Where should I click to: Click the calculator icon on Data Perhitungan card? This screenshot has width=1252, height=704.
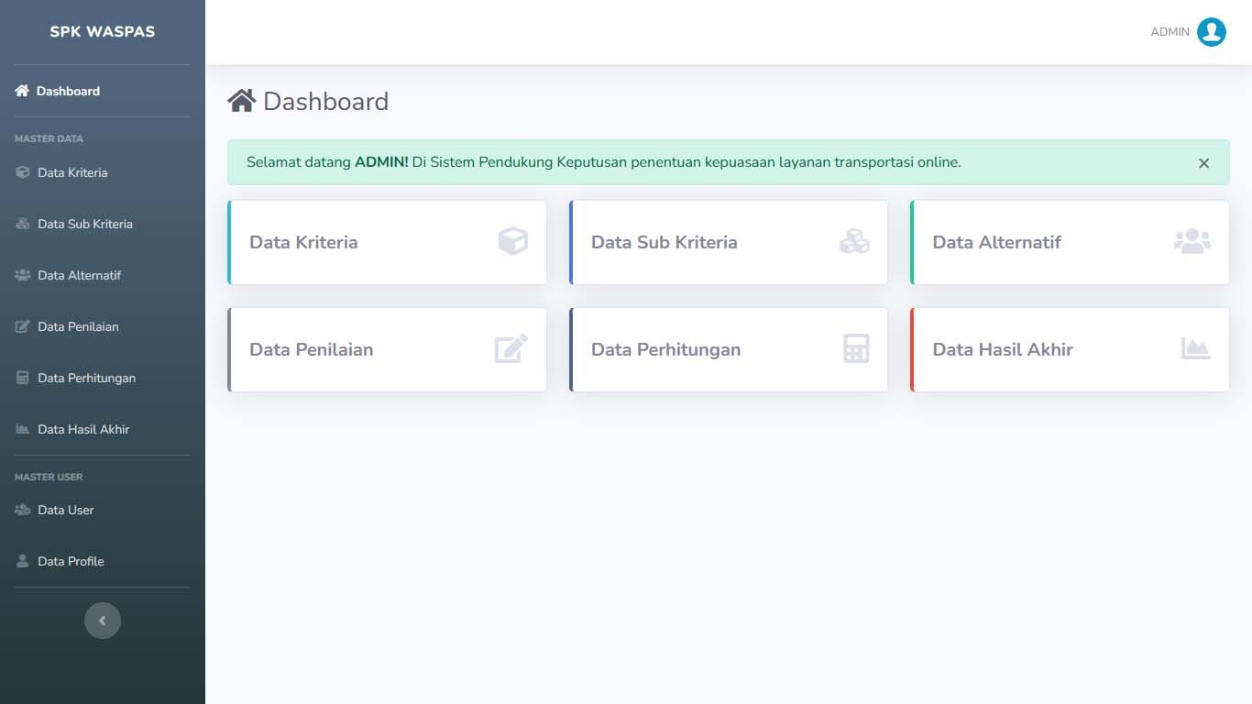point(856,349)
